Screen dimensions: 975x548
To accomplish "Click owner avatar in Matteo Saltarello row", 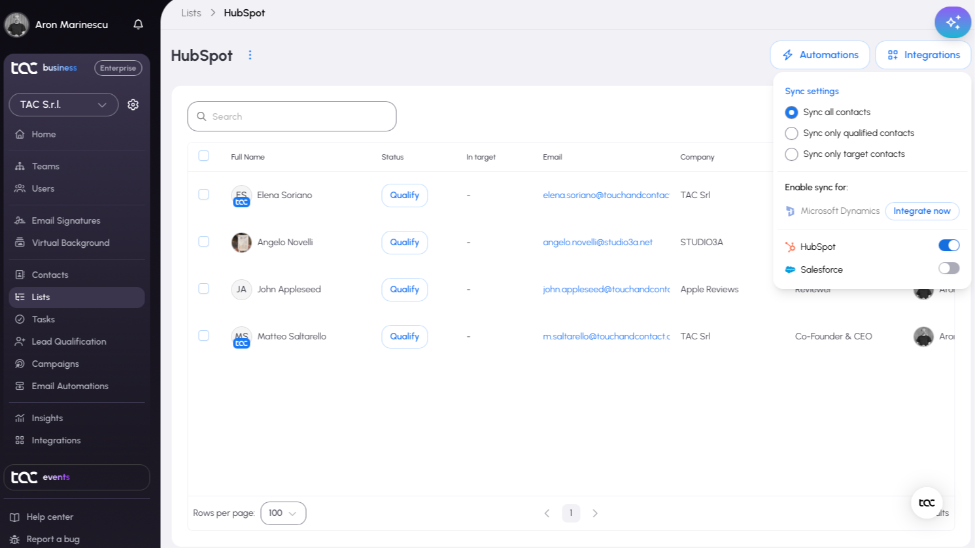I will 923,337.
